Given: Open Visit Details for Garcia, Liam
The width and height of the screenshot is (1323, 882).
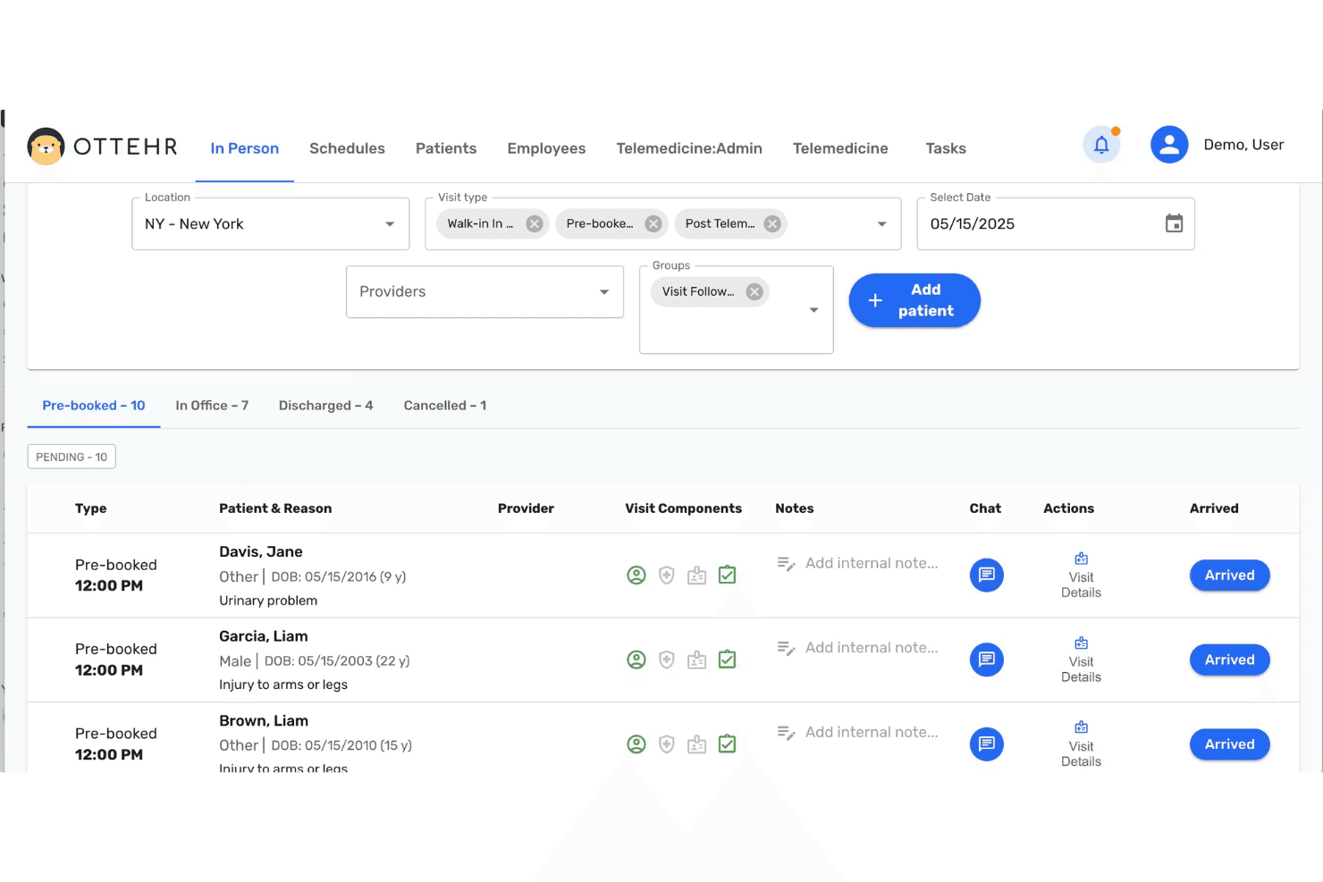Looking at the screenshot, I should pyautogui.click(x=1081, y=660).
